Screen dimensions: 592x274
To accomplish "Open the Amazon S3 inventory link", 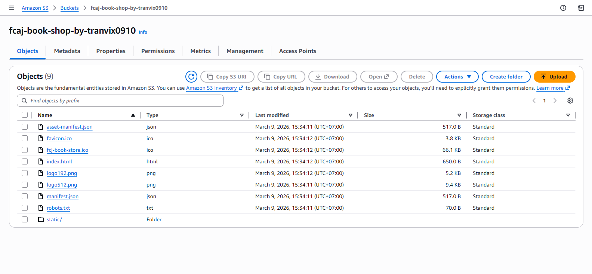I will (215, 88).
